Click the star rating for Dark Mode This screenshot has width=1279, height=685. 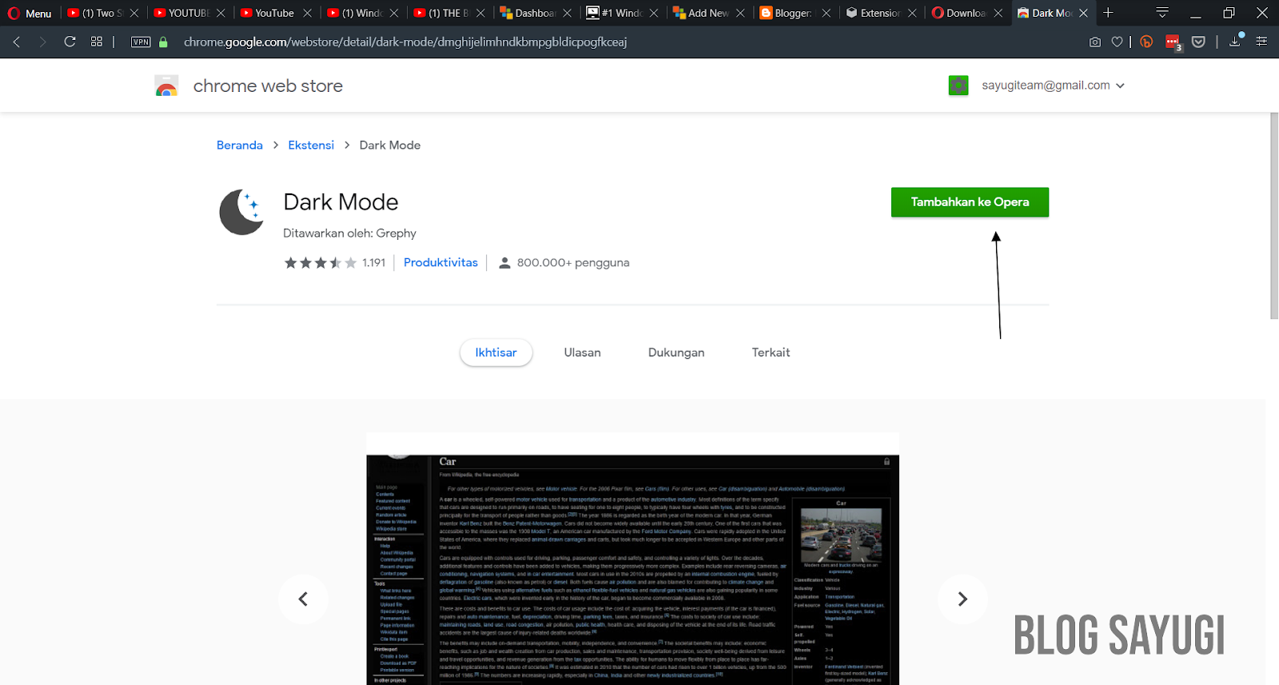pos(321,263)
